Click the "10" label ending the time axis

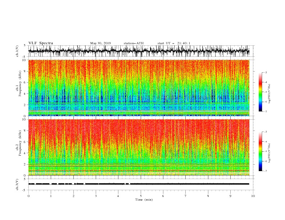click(253, 196)
